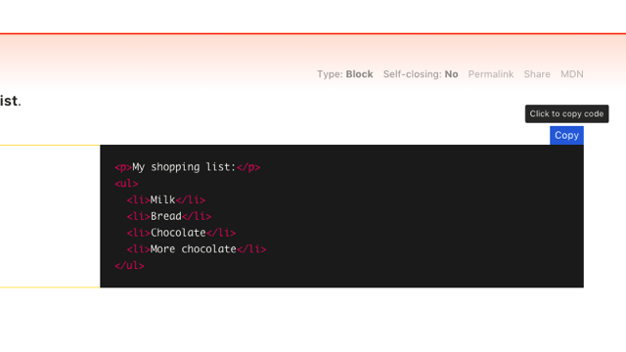Click the 'Click to copy code' tooltip
Screen dimensions: 626x352
[566, 113]
